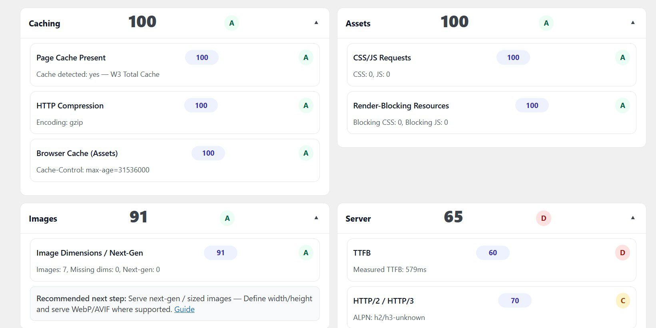This screenshot has height=328, width=656.
Task: Click the 'Render-Blocking Resources' heading
Action: 401,106
